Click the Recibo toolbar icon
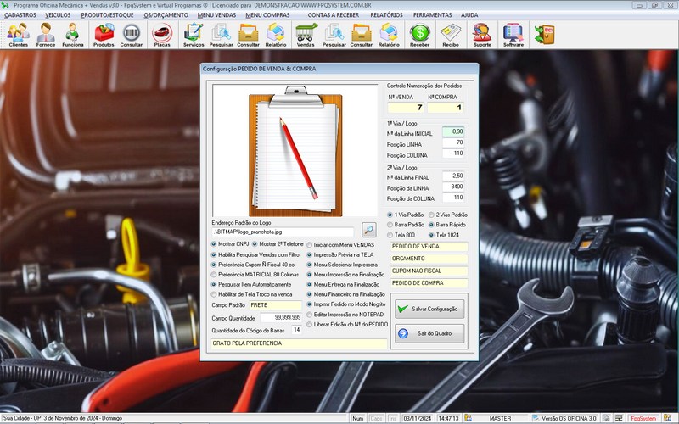Screen dimensions: 679x424 [451, 34]
